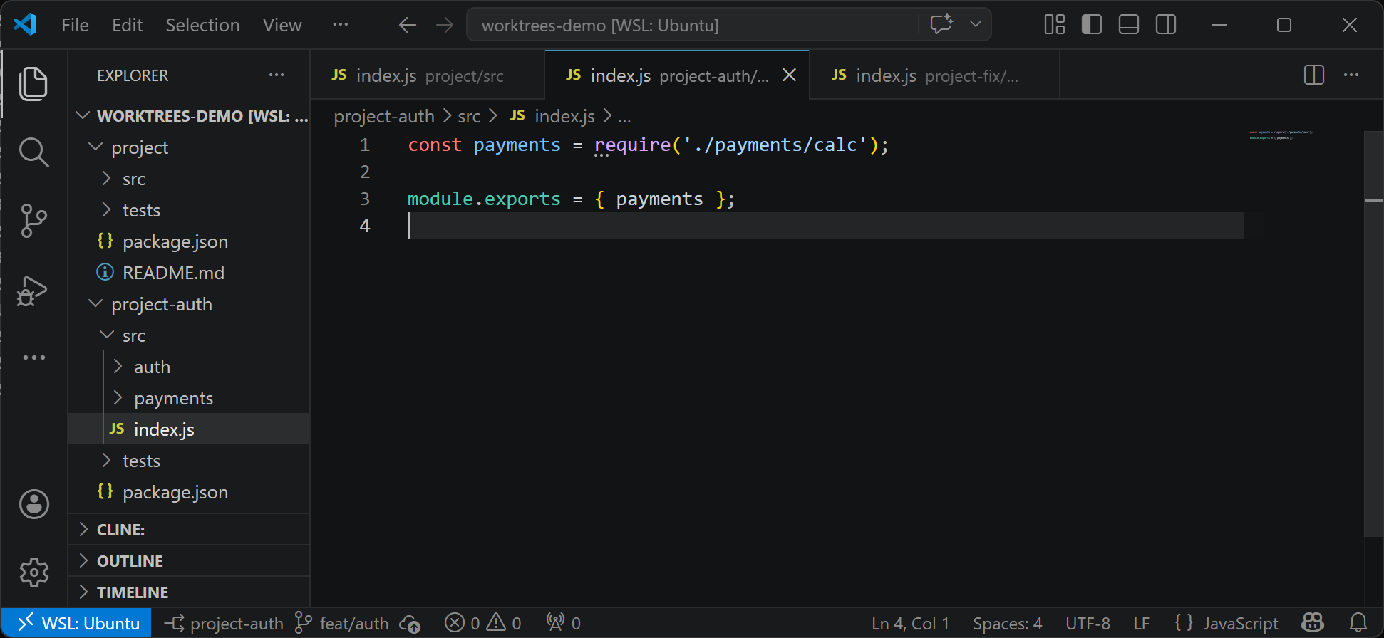Open package.json under project-auth
This screenshot has height=638, width=1384.
coord(189,492)
